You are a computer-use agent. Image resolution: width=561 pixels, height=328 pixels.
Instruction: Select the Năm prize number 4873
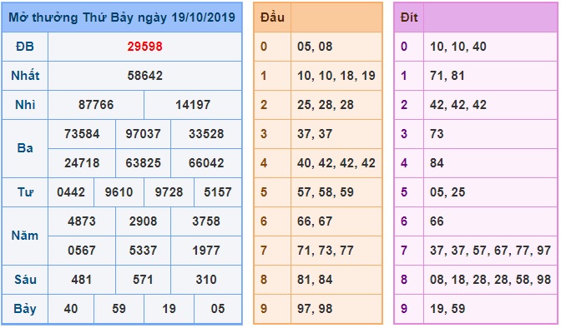click(82, 221)
